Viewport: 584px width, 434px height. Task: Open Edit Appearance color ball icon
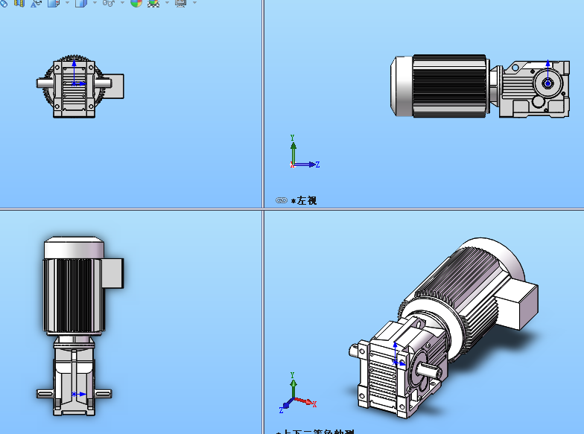pyautogui.click(x=136, y=3)
